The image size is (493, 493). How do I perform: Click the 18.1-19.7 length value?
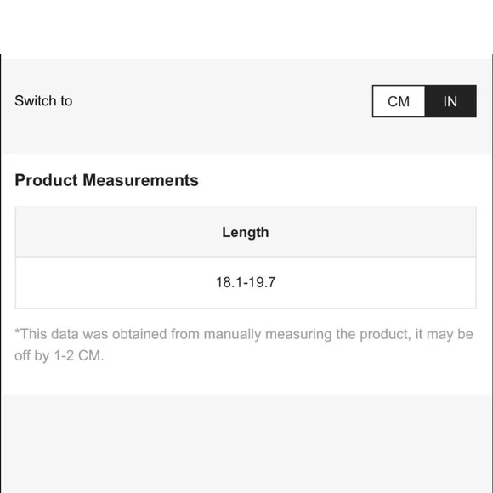point(246,282)
